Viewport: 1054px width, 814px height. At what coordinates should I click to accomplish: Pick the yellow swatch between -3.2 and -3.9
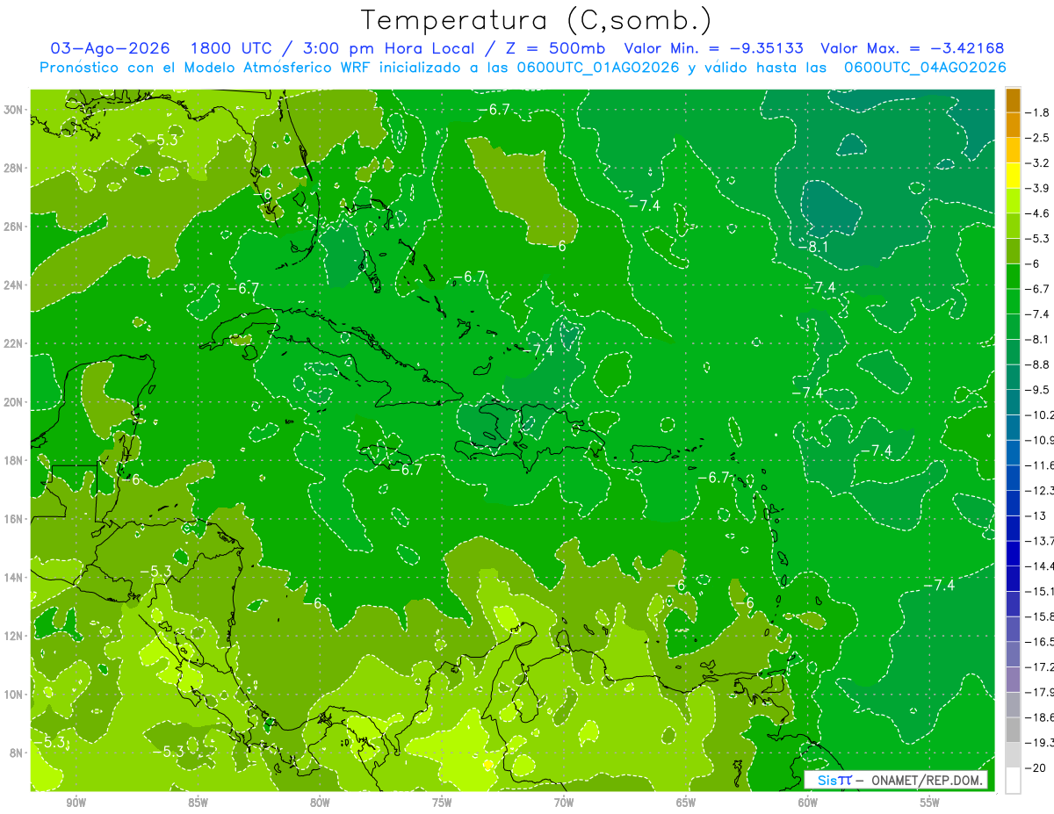pos(1013,176)
